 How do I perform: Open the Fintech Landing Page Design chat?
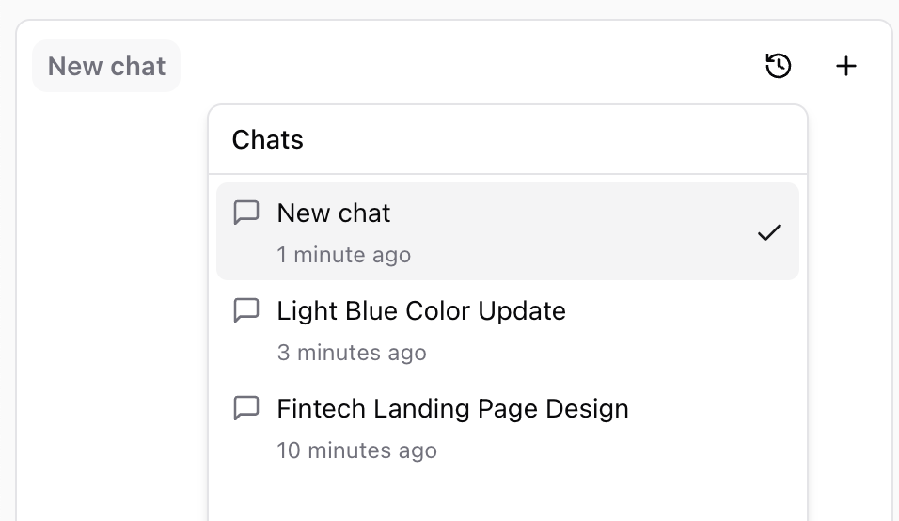point(452,409)
